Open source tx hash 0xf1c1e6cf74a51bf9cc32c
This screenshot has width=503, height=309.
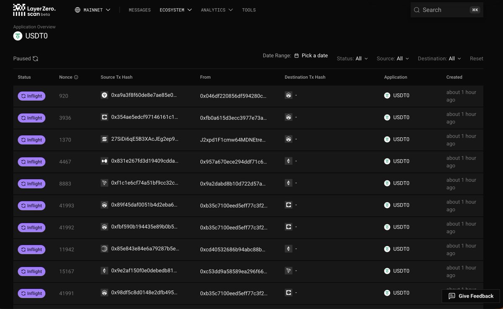145,183
